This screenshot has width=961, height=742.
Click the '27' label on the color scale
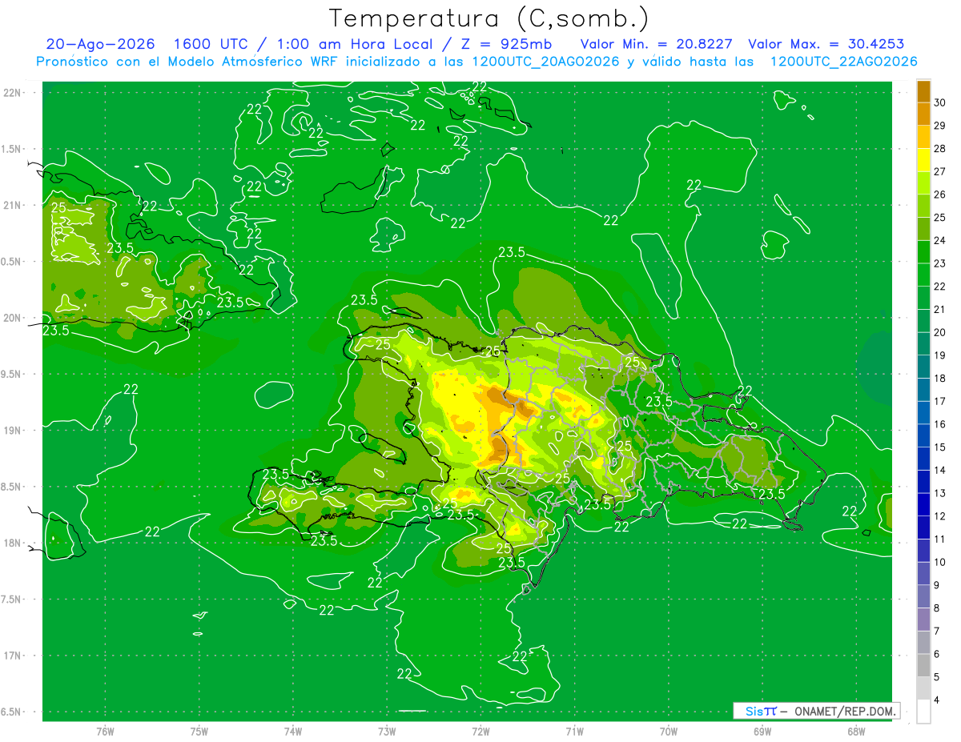[940, 172]
